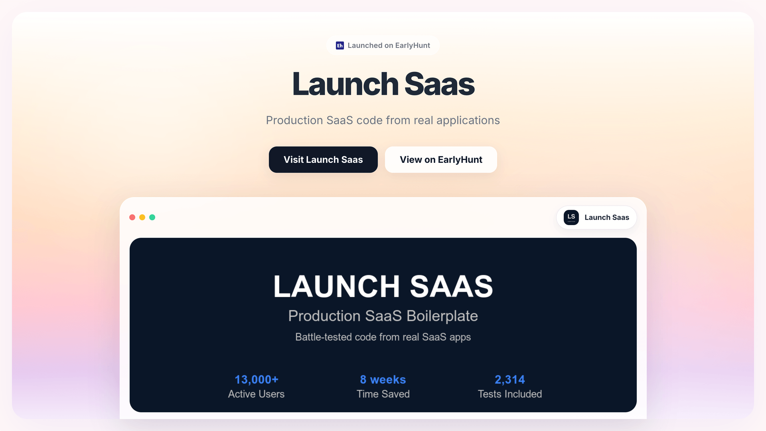
Task: Select the Launch Saas chip label
Action: [607, 217]
